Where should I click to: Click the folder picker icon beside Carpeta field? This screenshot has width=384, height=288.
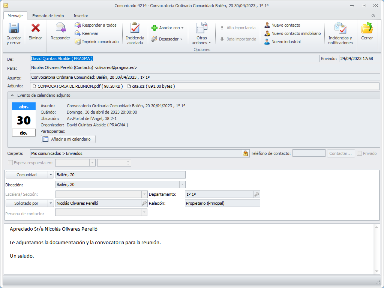[x=245, y=153]
